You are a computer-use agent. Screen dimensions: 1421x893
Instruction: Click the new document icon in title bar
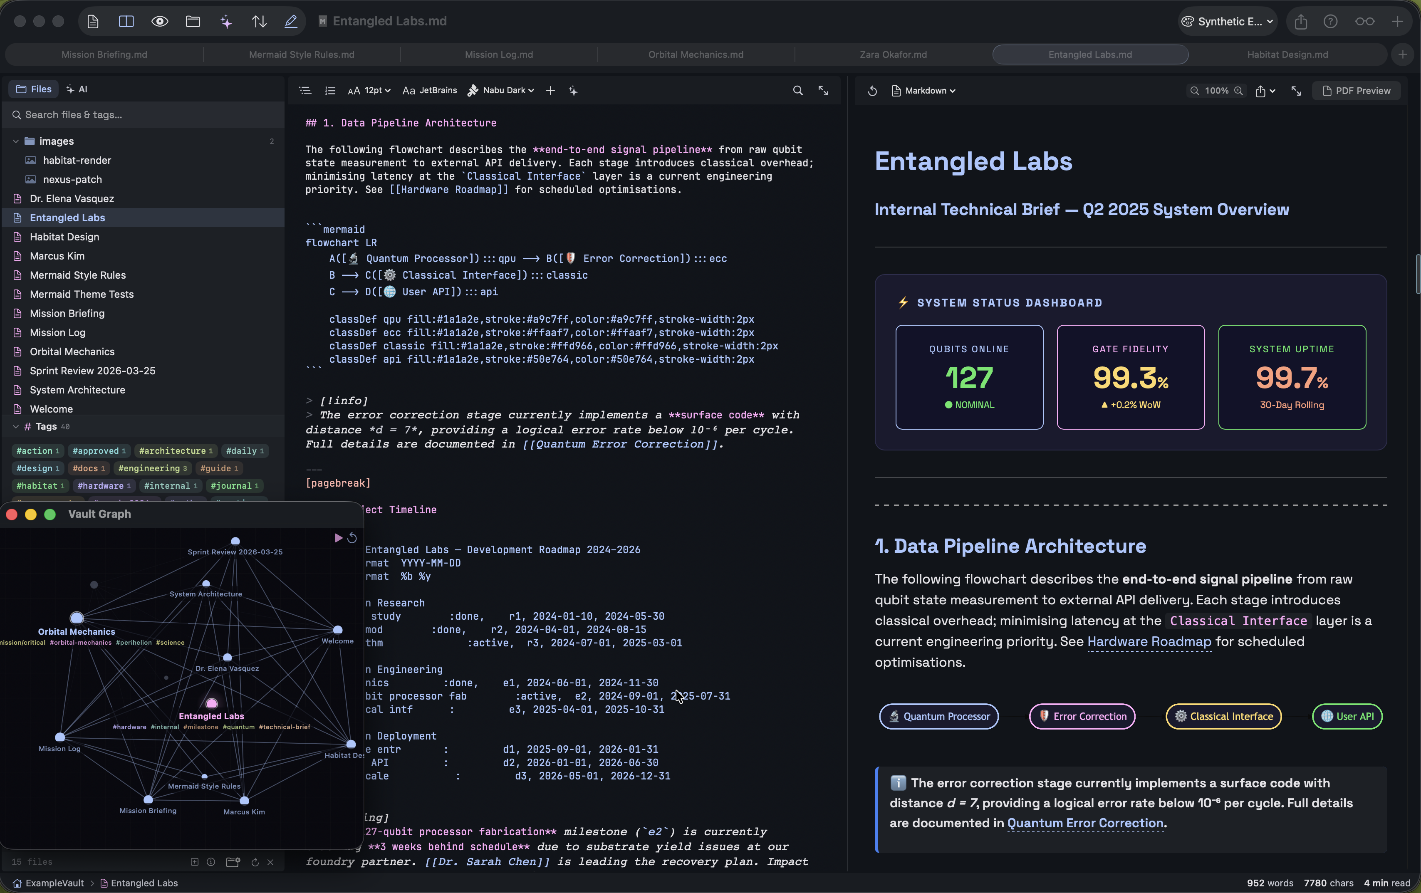click(93, 21)
